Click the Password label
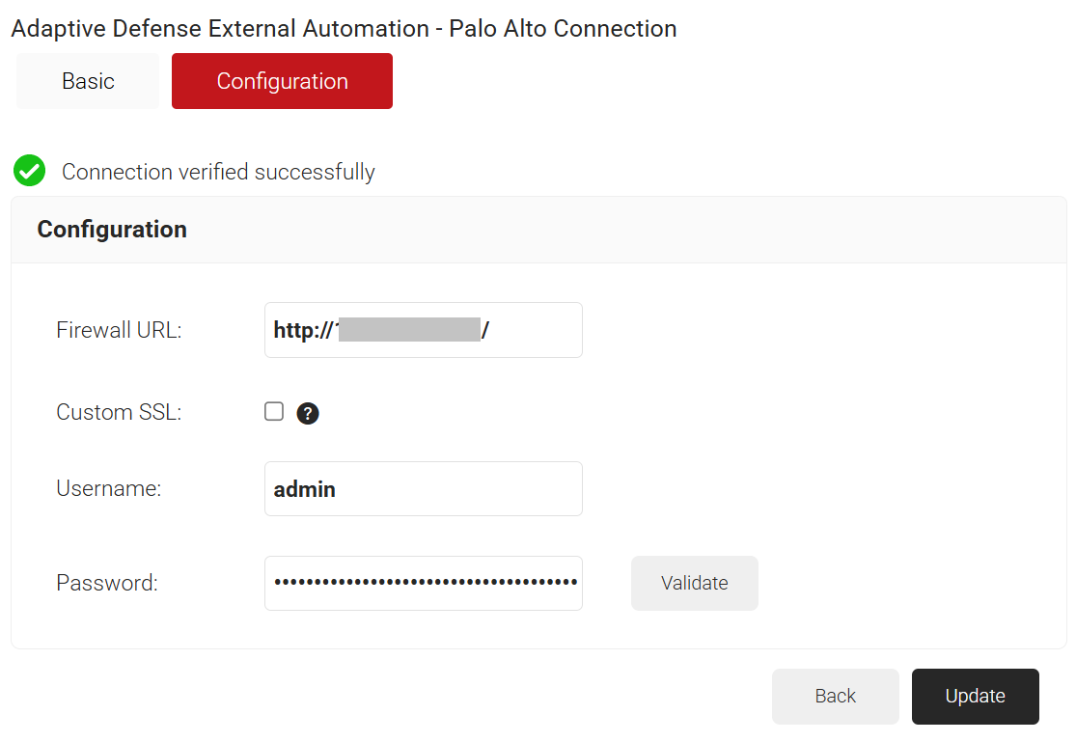 (106, 583)
